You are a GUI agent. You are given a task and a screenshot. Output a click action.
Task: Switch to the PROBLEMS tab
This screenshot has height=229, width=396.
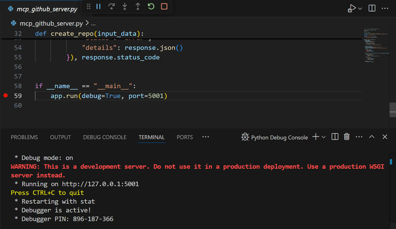24,137
